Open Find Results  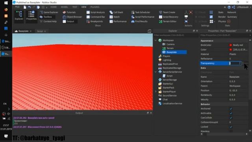pyautogui.click(x=139, y=21)
